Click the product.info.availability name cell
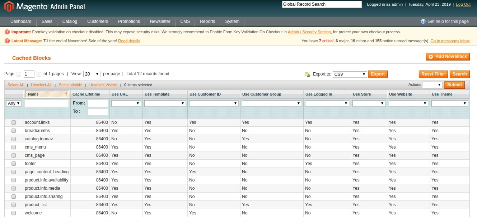Viewport: 477px width, 223px height. (47, 180)
